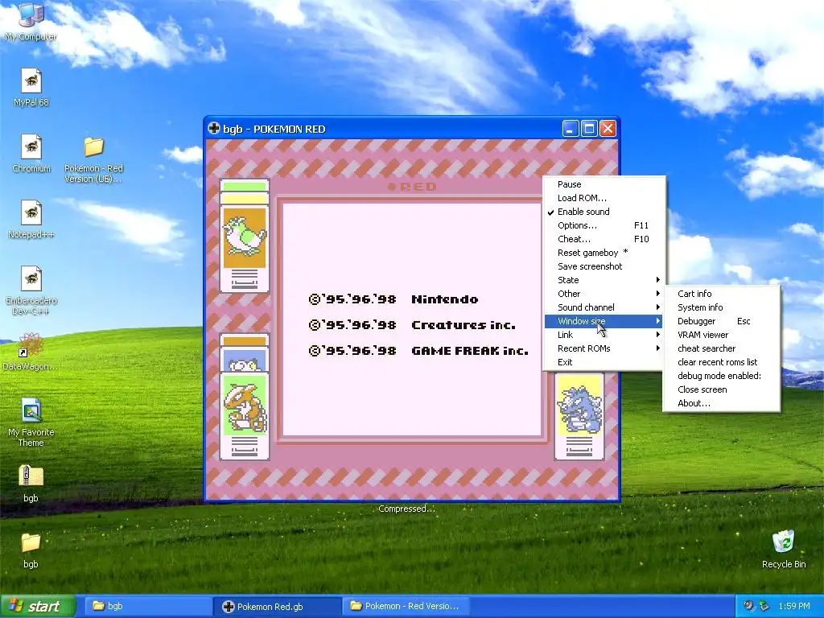Choose Close screen from the submenu

[722, 389]
